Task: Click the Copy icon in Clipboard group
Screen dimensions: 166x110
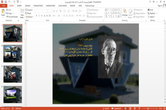Action: (x=7, y=13)
